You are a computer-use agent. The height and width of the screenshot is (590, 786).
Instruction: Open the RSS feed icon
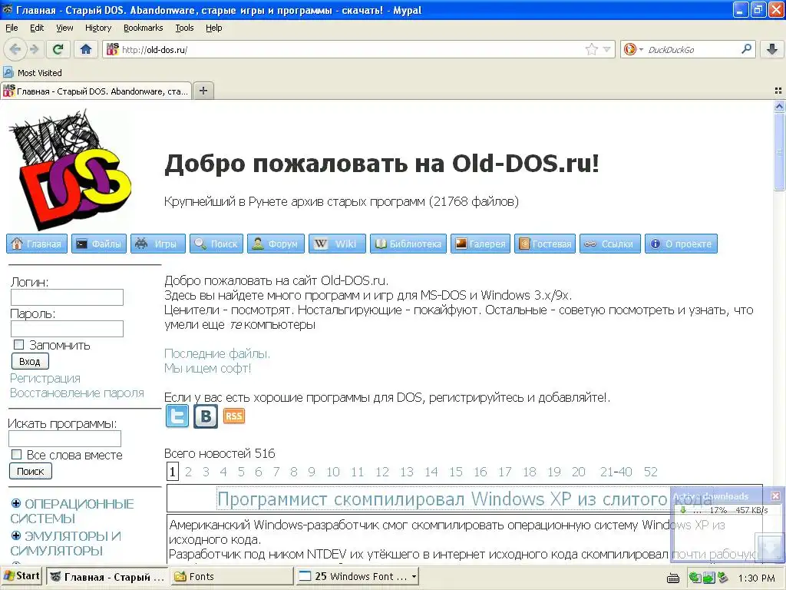233,416
